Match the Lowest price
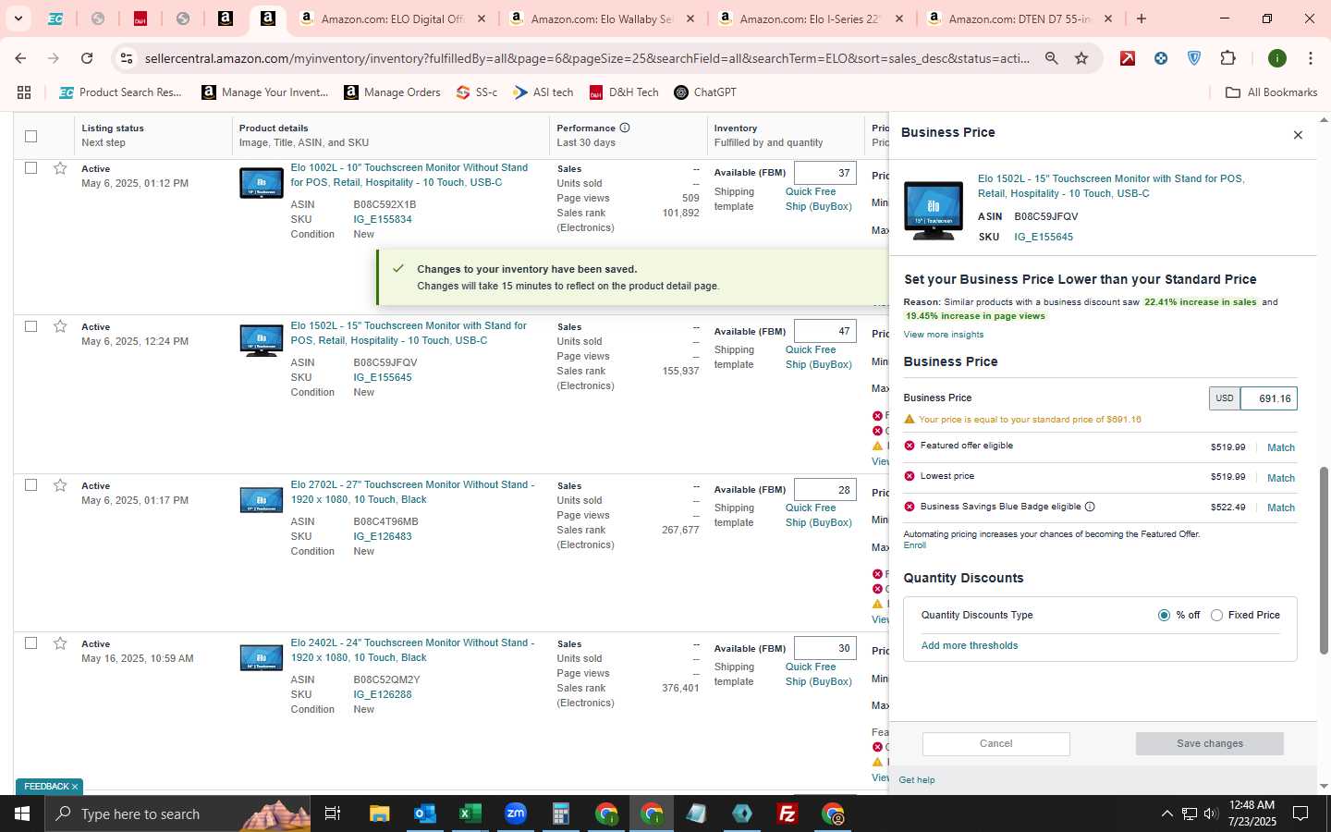Screen dimensions: 1331x832 1280,478
